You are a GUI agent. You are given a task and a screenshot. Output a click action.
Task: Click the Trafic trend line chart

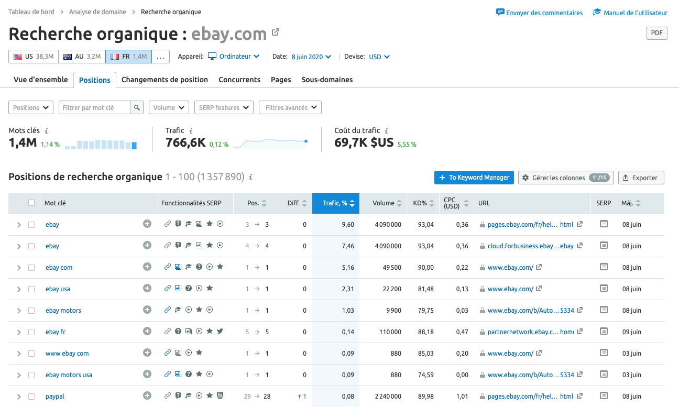click(x=270, y=144)
